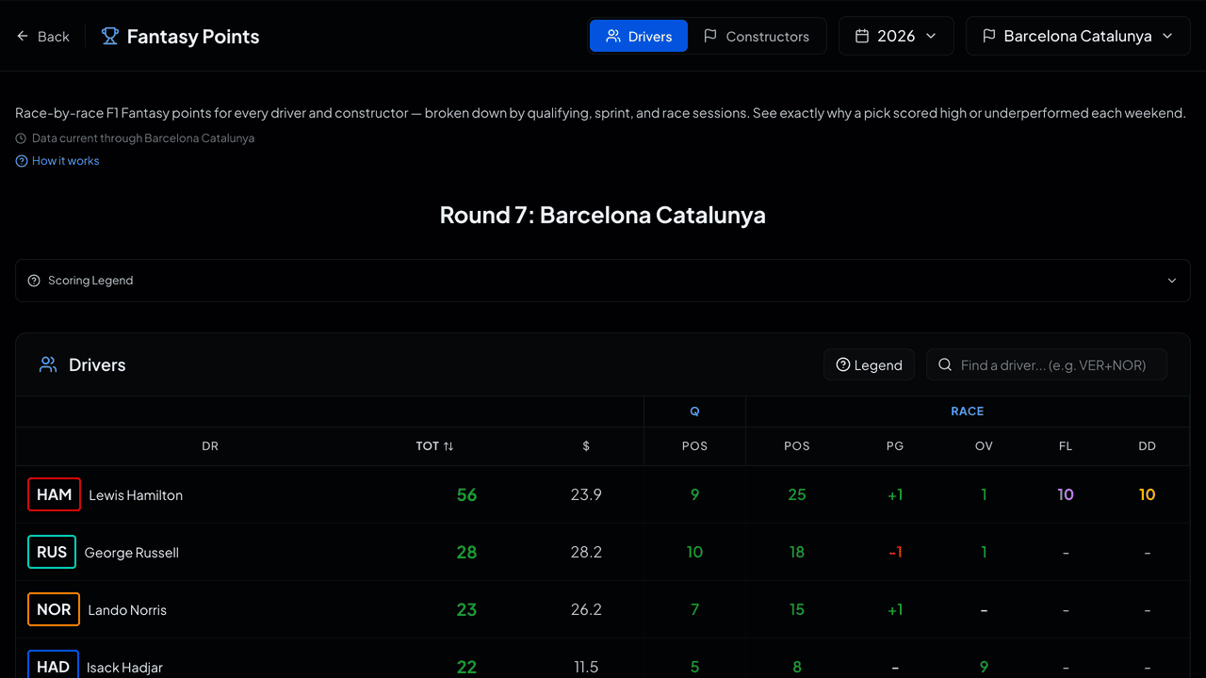Open the Barcelona Catalunya race dropdown
The image size is (1206, 678).
coord(1078,36)
